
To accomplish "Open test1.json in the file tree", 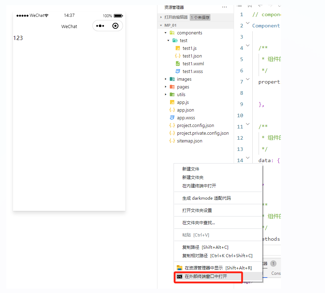I will click(192, 56).
